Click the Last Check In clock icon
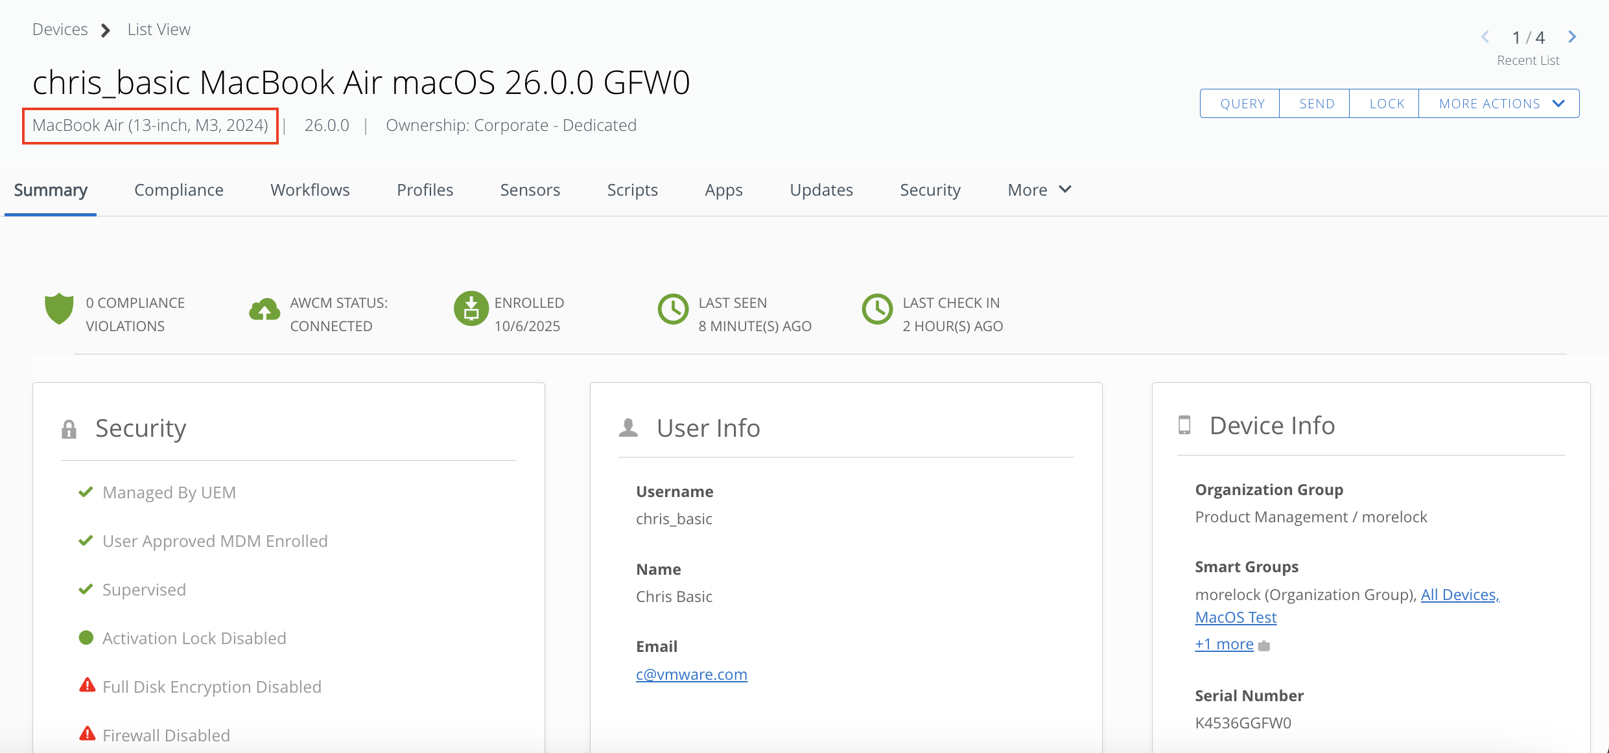 point(877,309)
